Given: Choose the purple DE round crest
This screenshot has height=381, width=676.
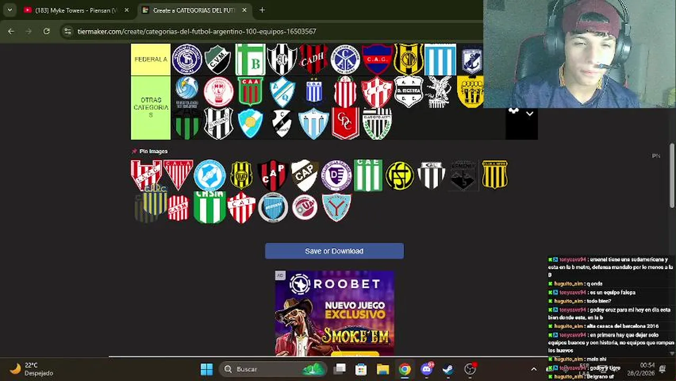Looking at the screenshot, I should (x=336, y=175).
